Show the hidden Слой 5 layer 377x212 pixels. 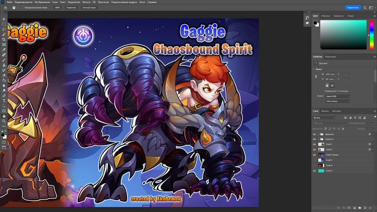point(315,160)
